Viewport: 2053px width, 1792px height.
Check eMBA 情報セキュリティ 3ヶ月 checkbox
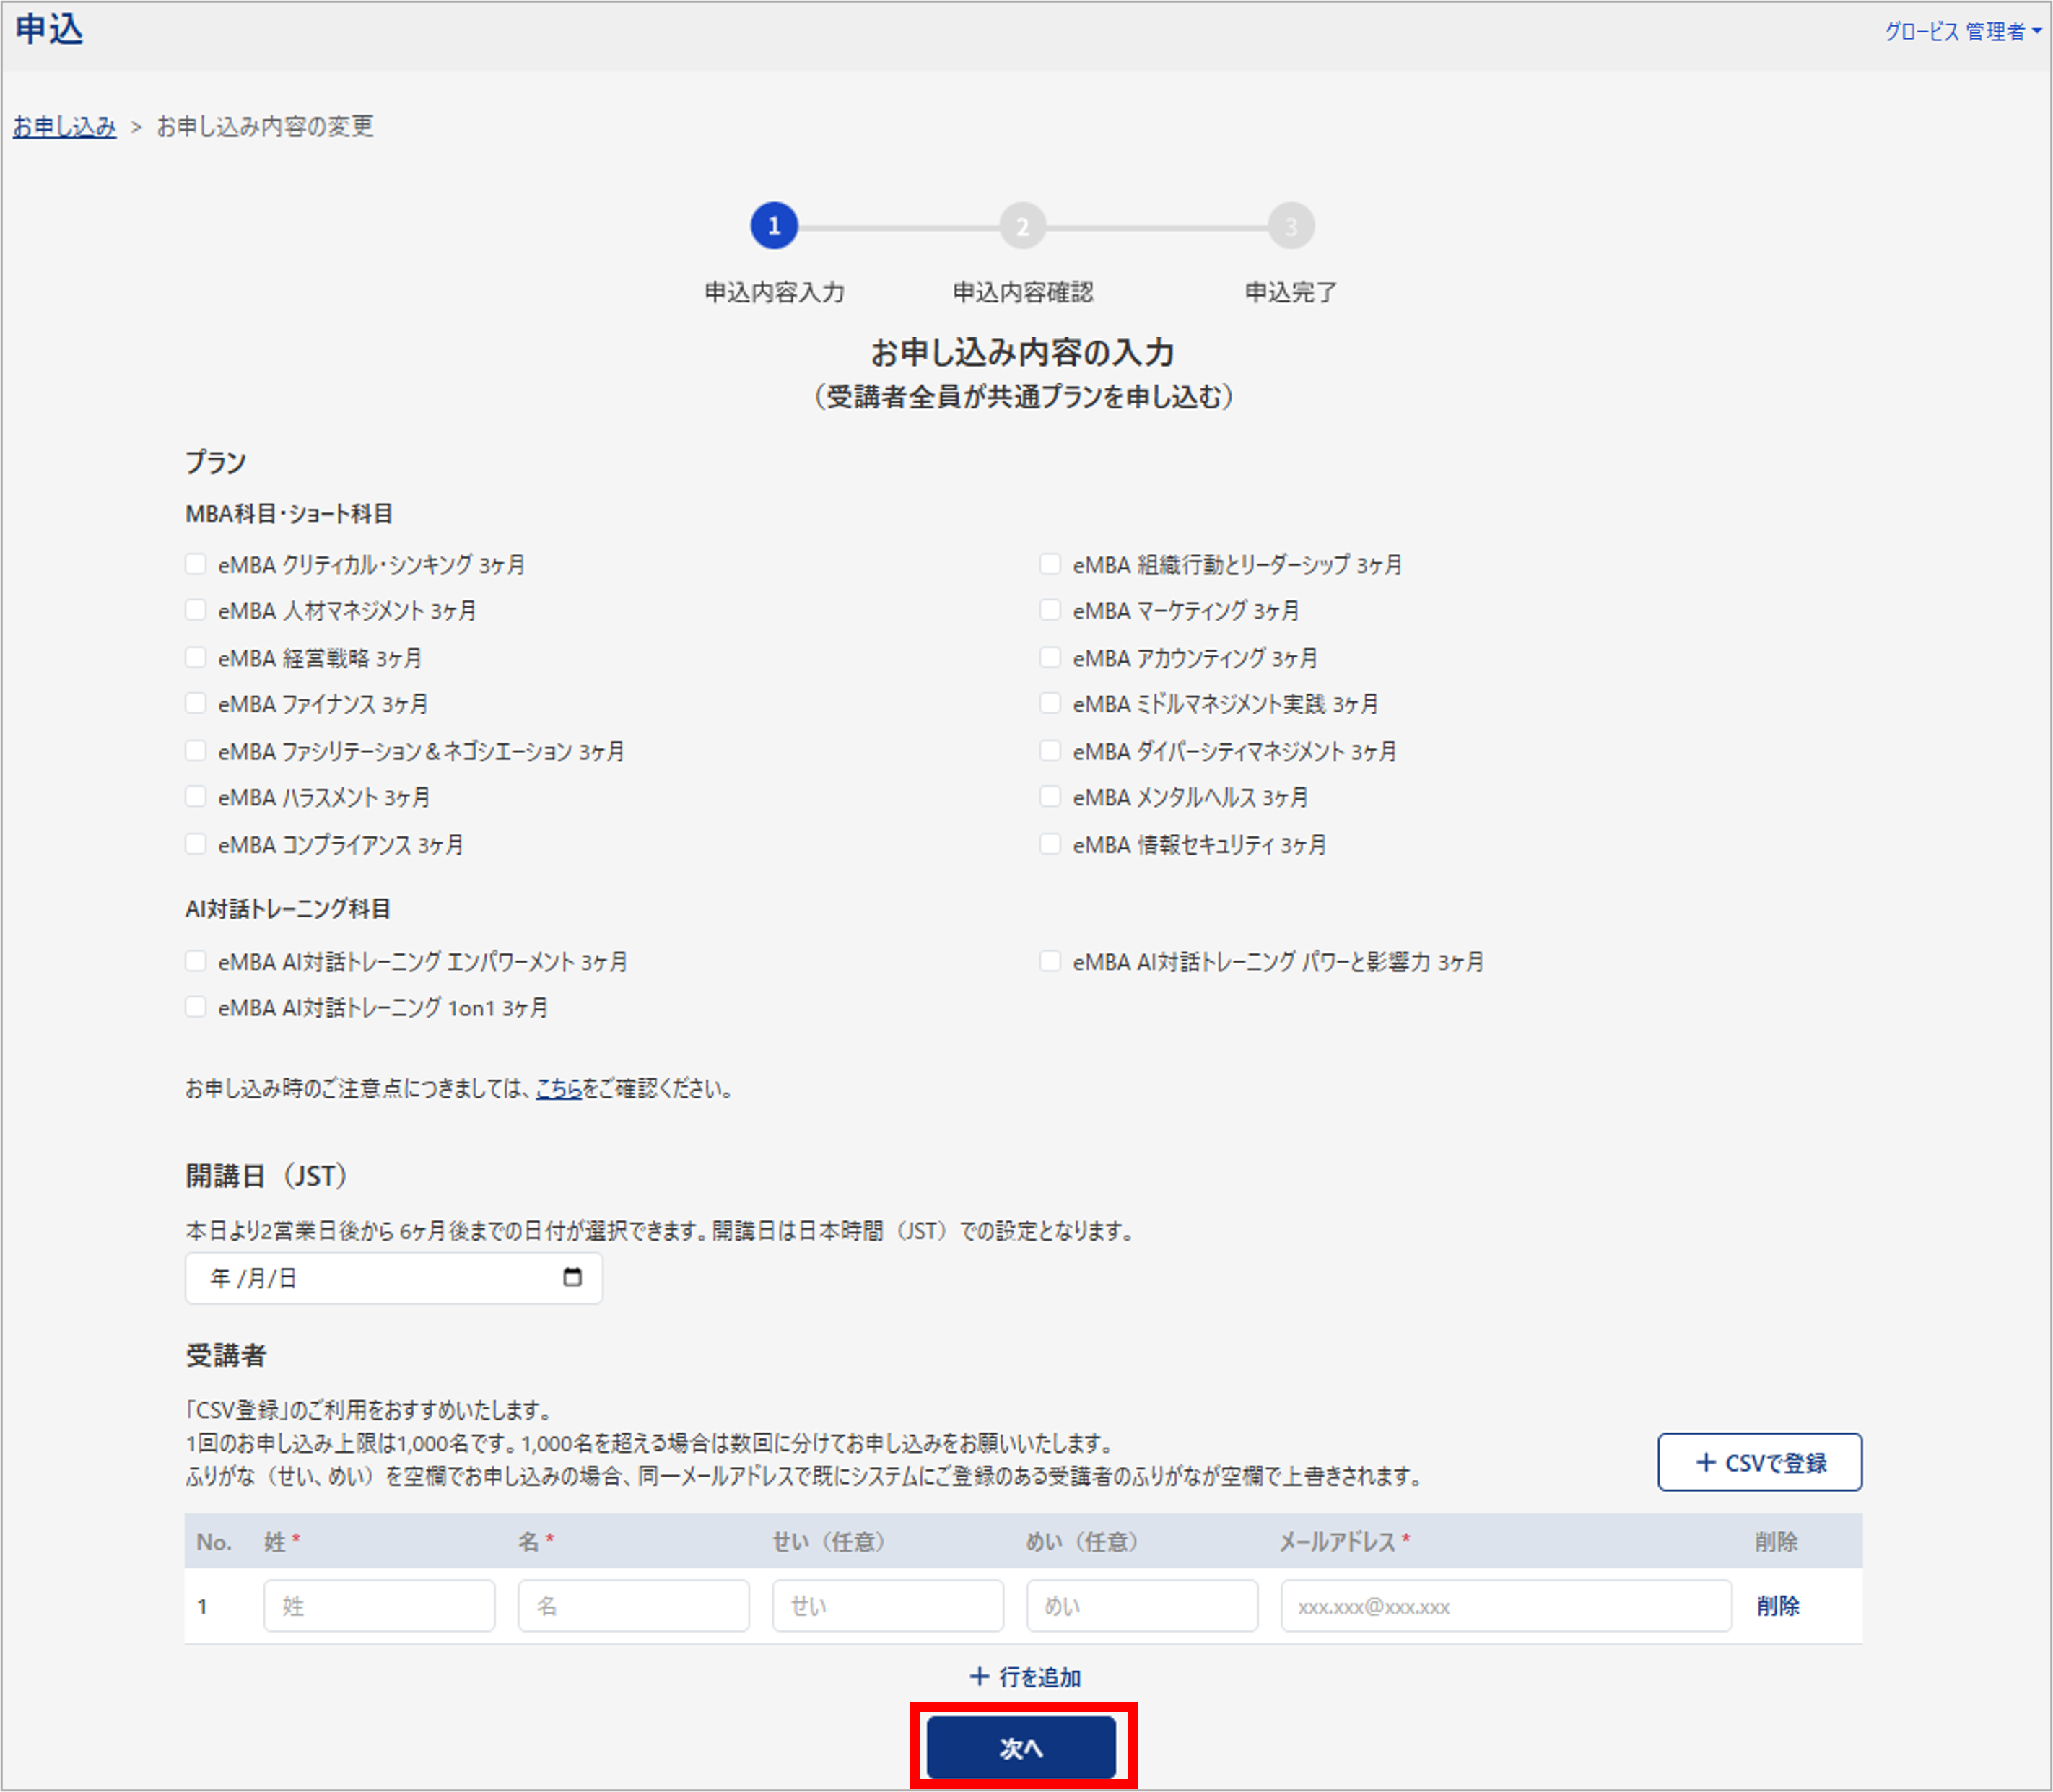[1050, 844]
